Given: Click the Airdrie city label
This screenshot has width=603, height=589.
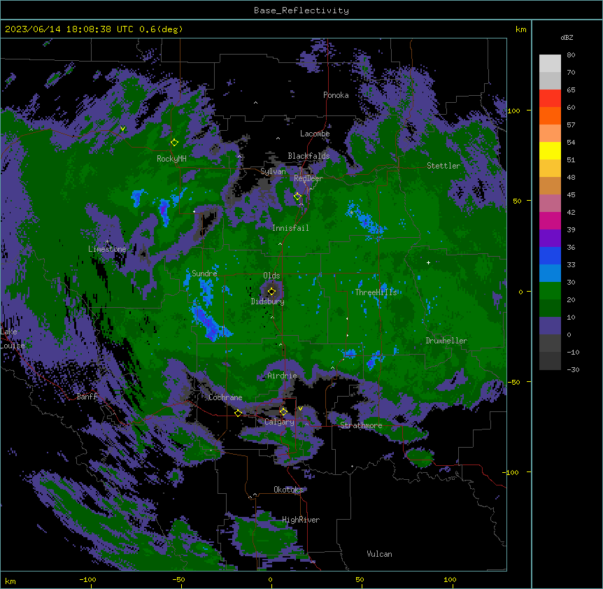Looking at the screenshot, I should [282, 376].
